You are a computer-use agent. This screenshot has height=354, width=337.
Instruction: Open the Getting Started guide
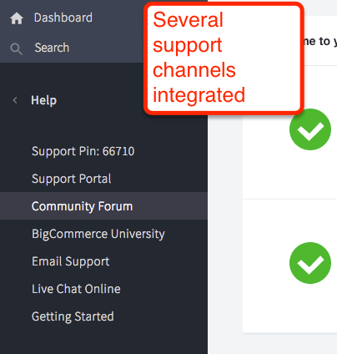pyautogui.click(x=73, y=316)
